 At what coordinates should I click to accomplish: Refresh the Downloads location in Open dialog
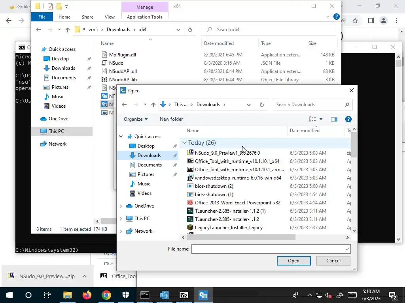tap(261, 105)
